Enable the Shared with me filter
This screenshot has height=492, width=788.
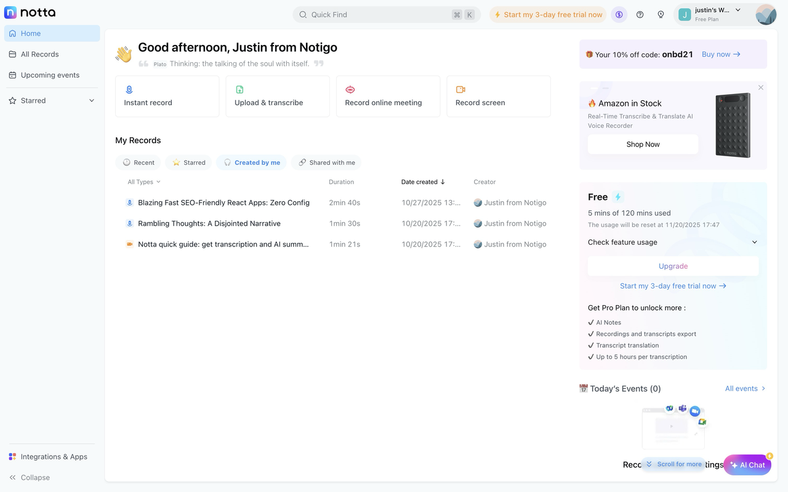(x=326, y=162)
